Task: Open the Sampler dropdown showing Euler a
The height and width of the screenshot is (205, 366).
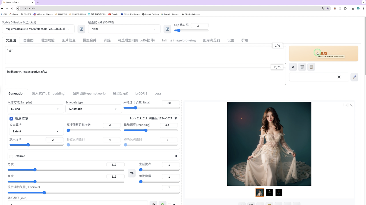Action: tap(36, 109)
